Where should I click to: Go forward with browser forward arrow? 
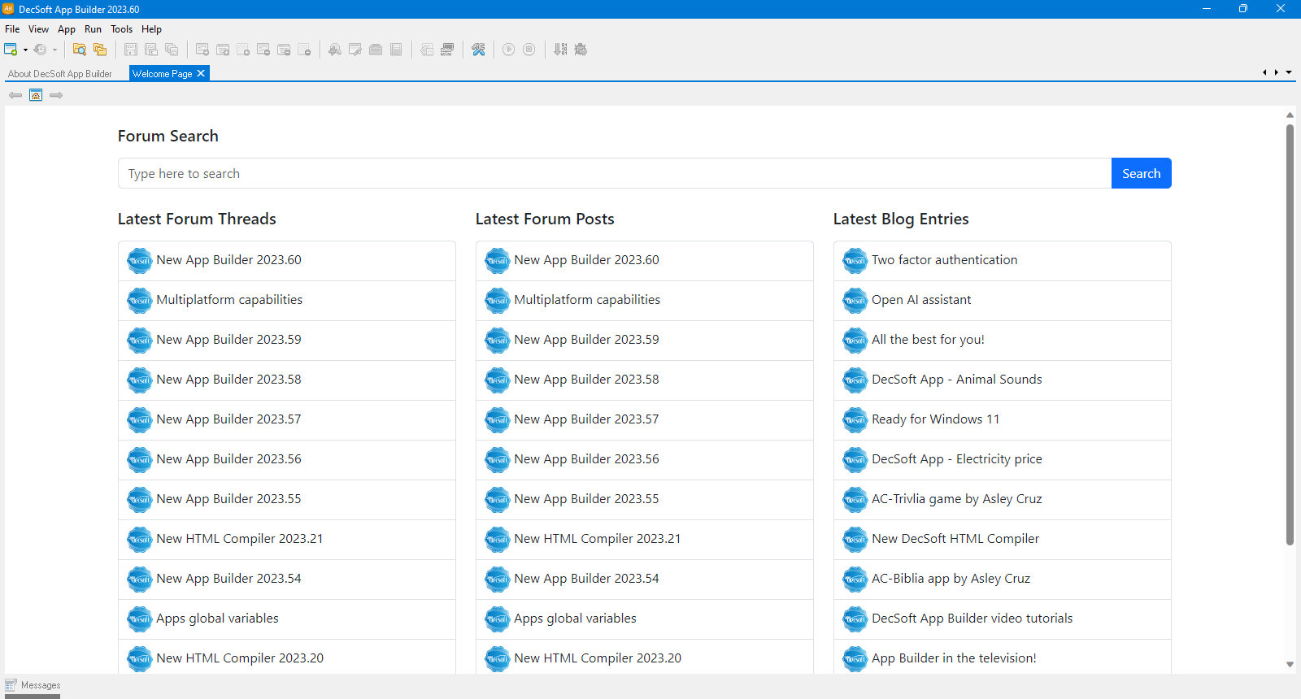56,95
